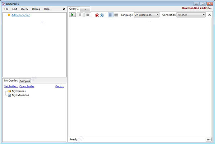
Task: Run the query with green play button
Action: [72, 15]
